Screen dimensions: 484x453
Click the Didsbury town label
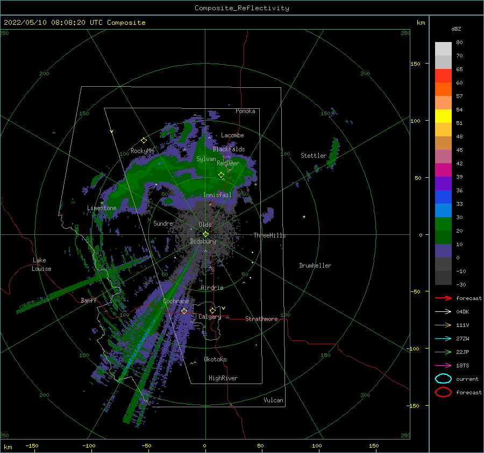(x=203, y=241)
